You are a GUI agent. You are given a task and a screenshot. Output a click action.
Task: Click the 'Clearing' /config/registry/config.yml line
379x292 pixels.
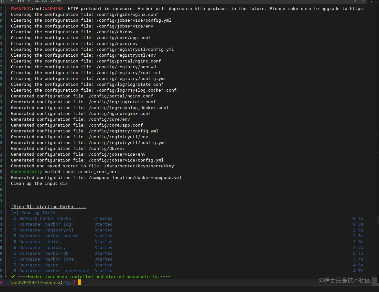click(89, 79)
